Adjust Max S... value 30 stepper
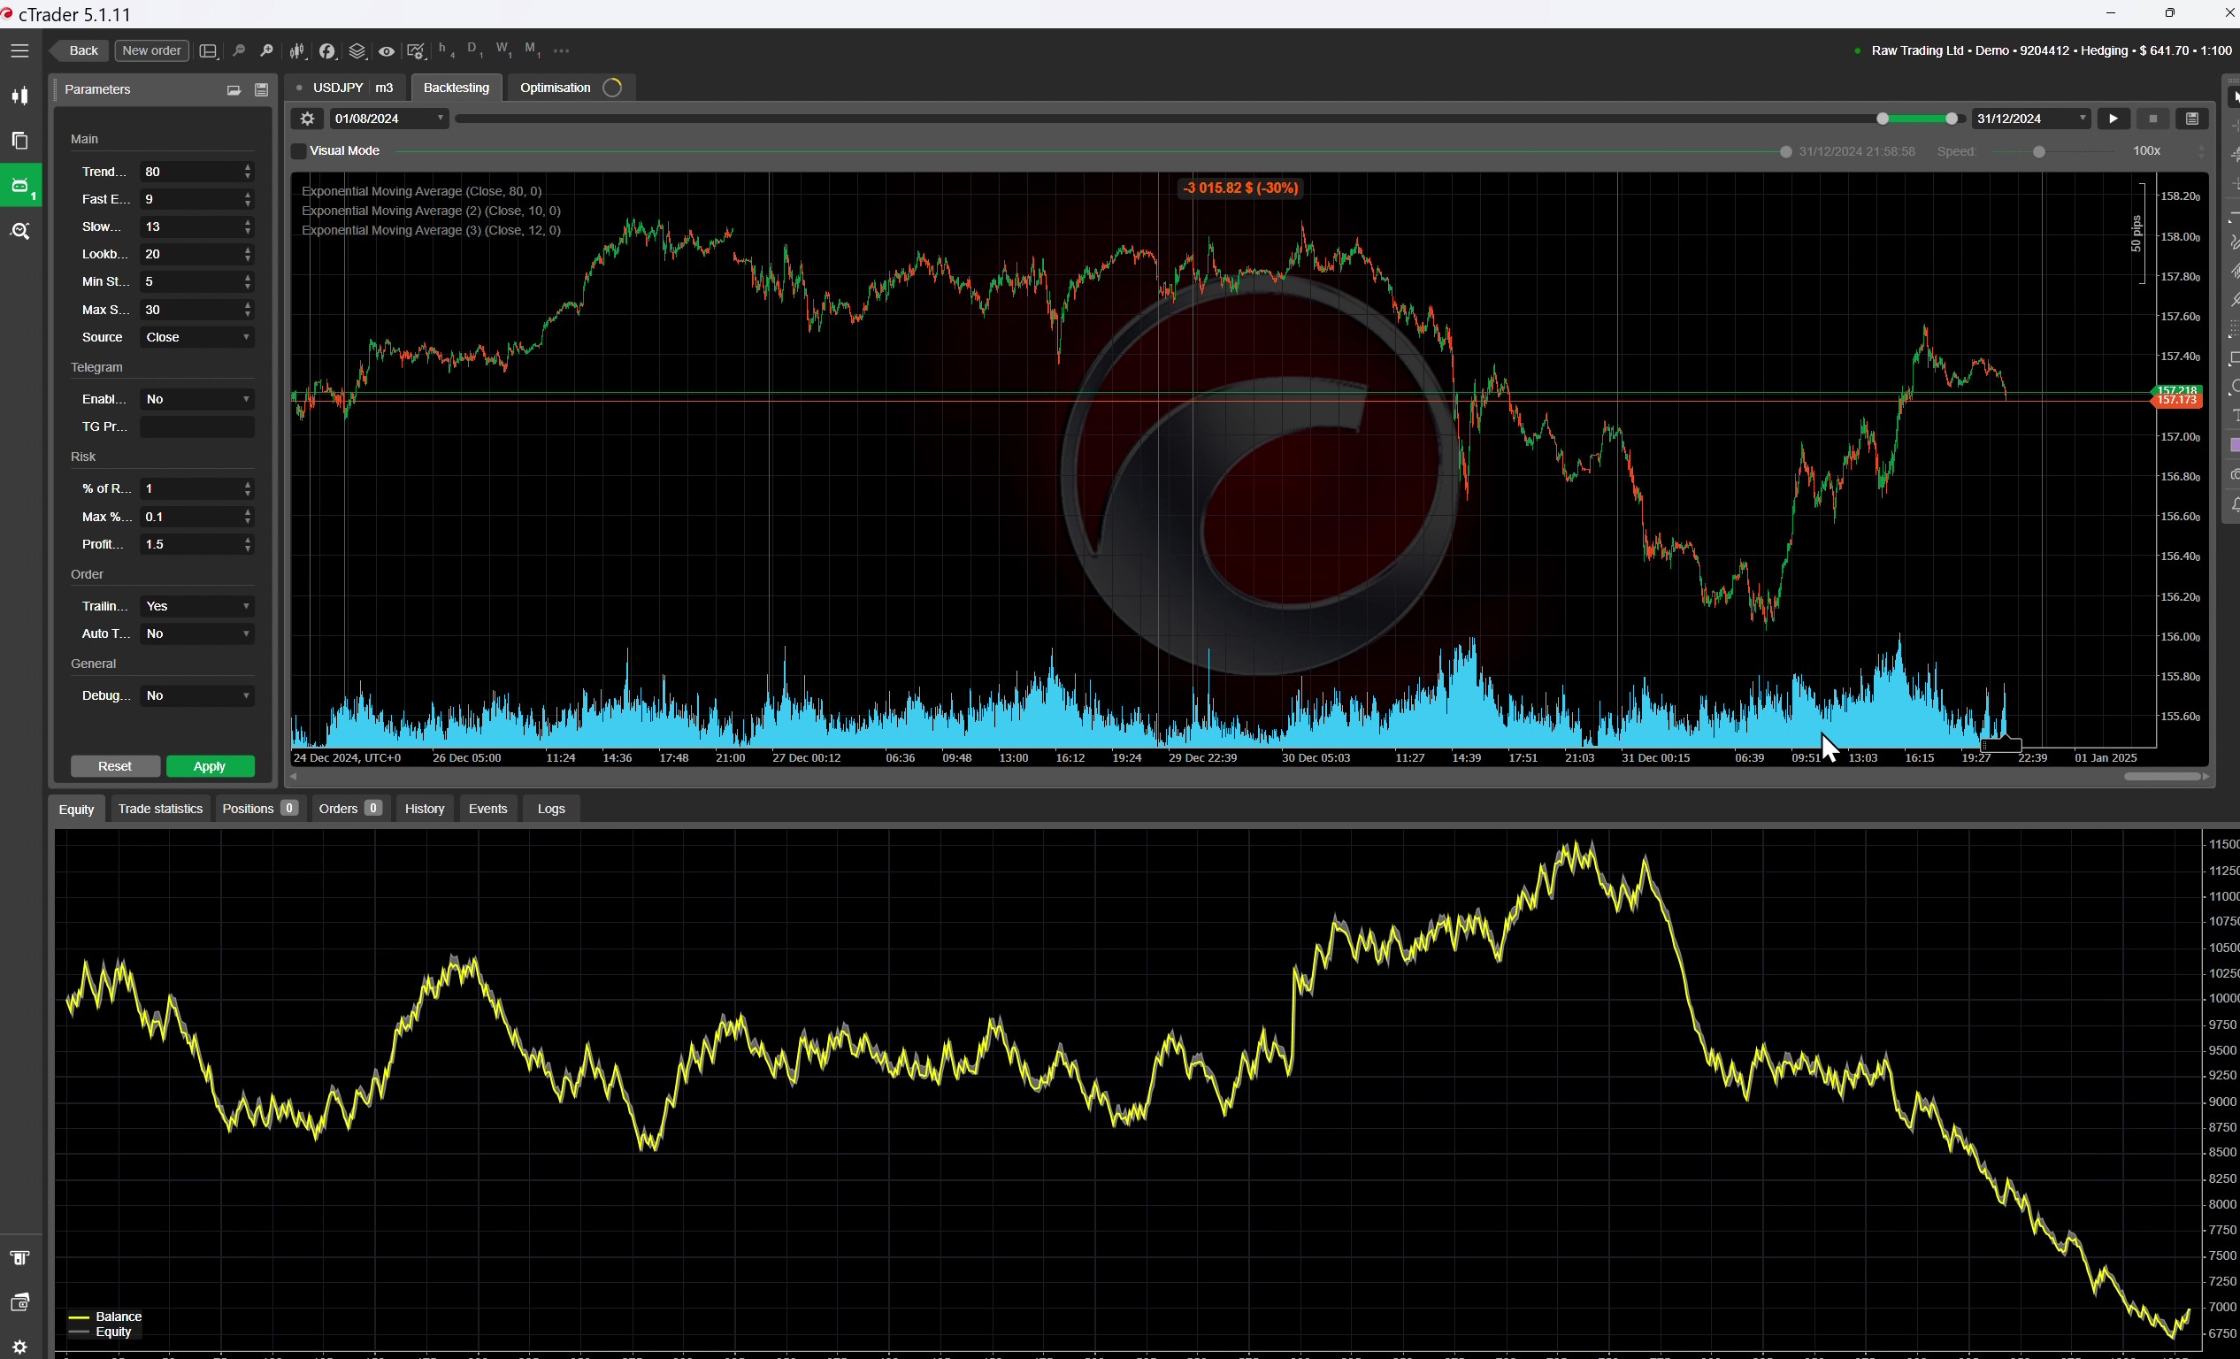Screen dimensions: 2240x1359 (x=249, y=310)
